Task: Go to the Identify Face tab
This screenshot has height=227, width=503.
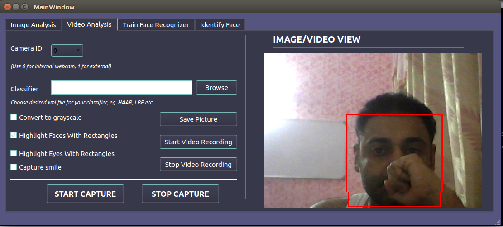Action: pos(220,25)
